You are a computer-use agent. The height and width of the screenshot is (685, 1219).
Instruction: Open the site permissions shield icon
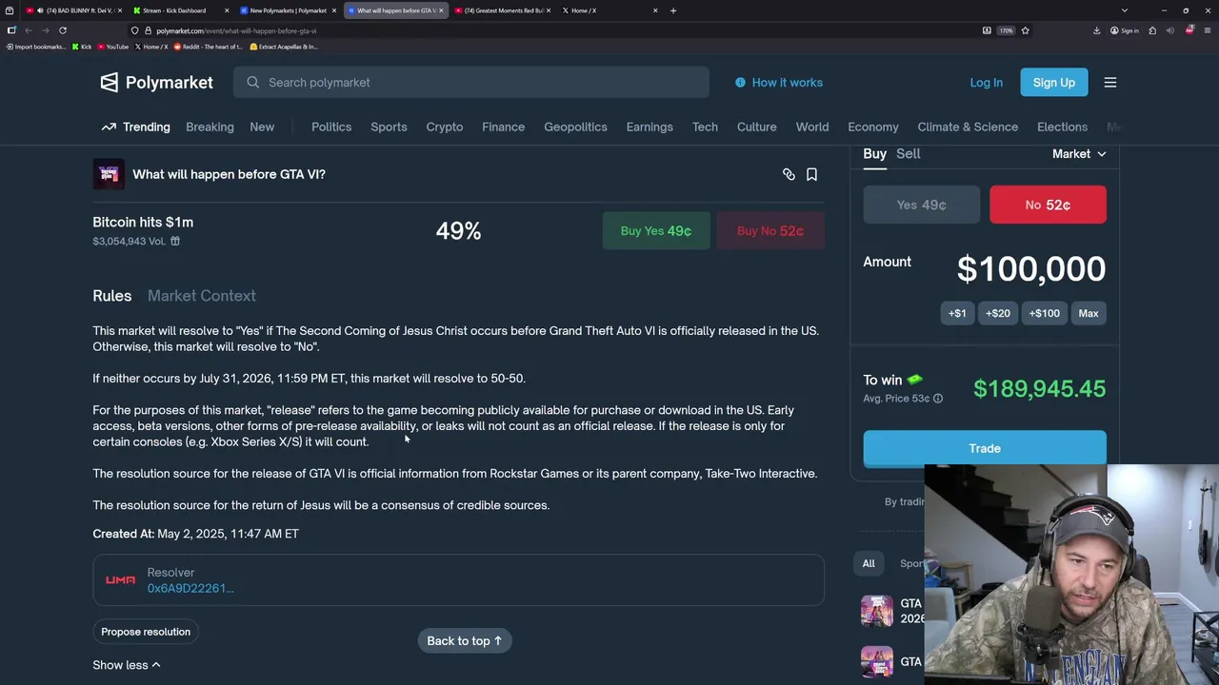(134, 30)
